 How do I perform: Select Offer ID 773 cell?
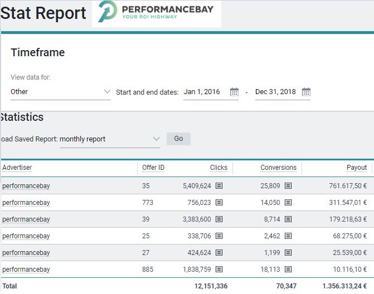[x=148, y=202]
